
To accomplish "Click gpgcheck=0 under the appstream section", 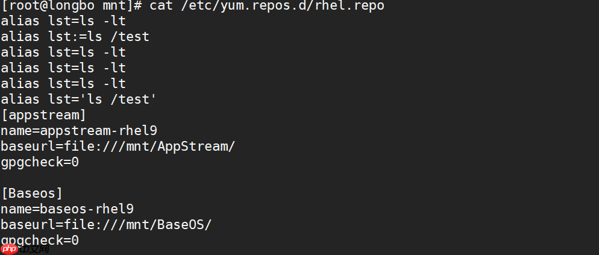I will tap(40, 163).
